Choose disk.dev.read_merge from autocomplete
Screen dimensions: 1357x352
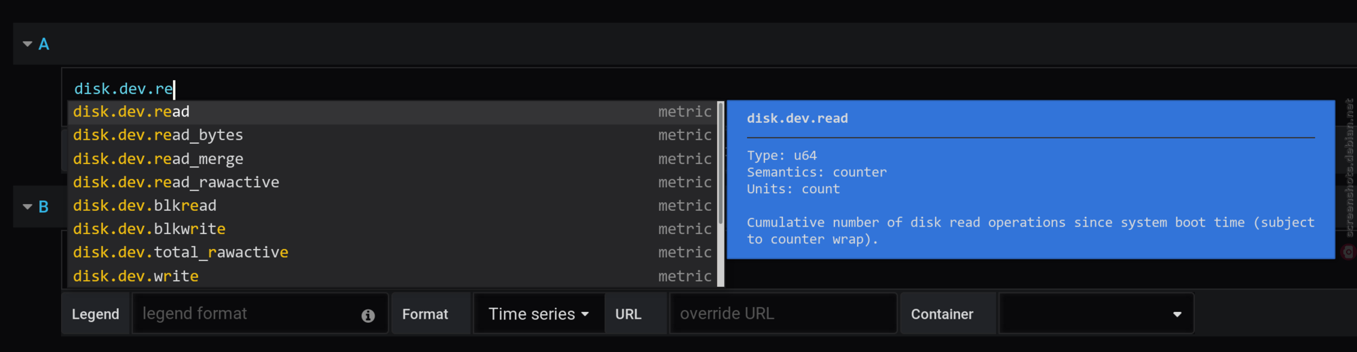pyautogui.click(x=393, y=159)
